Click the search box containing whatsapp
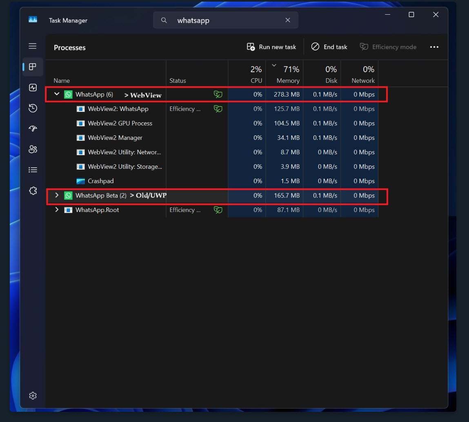The height and width of the screenshot is (422, 469). click(x=224, y=20)
